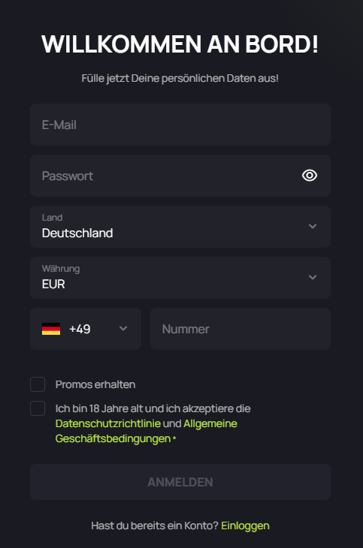The height and width of the screenshot is (548, 363).
Task: Click the Einloggen link
Action: 246,525
